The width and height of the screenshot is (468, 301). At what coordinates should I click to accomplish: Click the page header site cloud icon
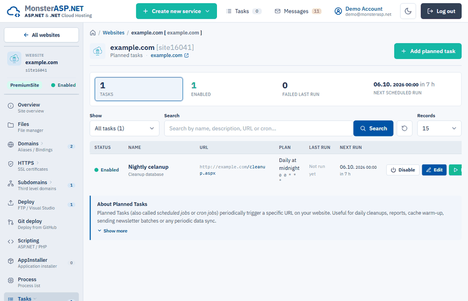point(98,51)
